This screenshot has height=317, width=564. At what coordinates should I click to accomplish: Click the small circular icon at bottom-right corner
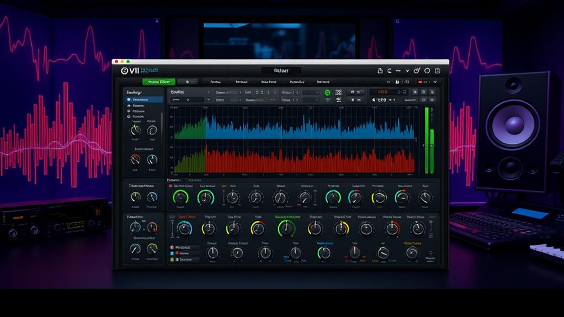coord(430,254)
